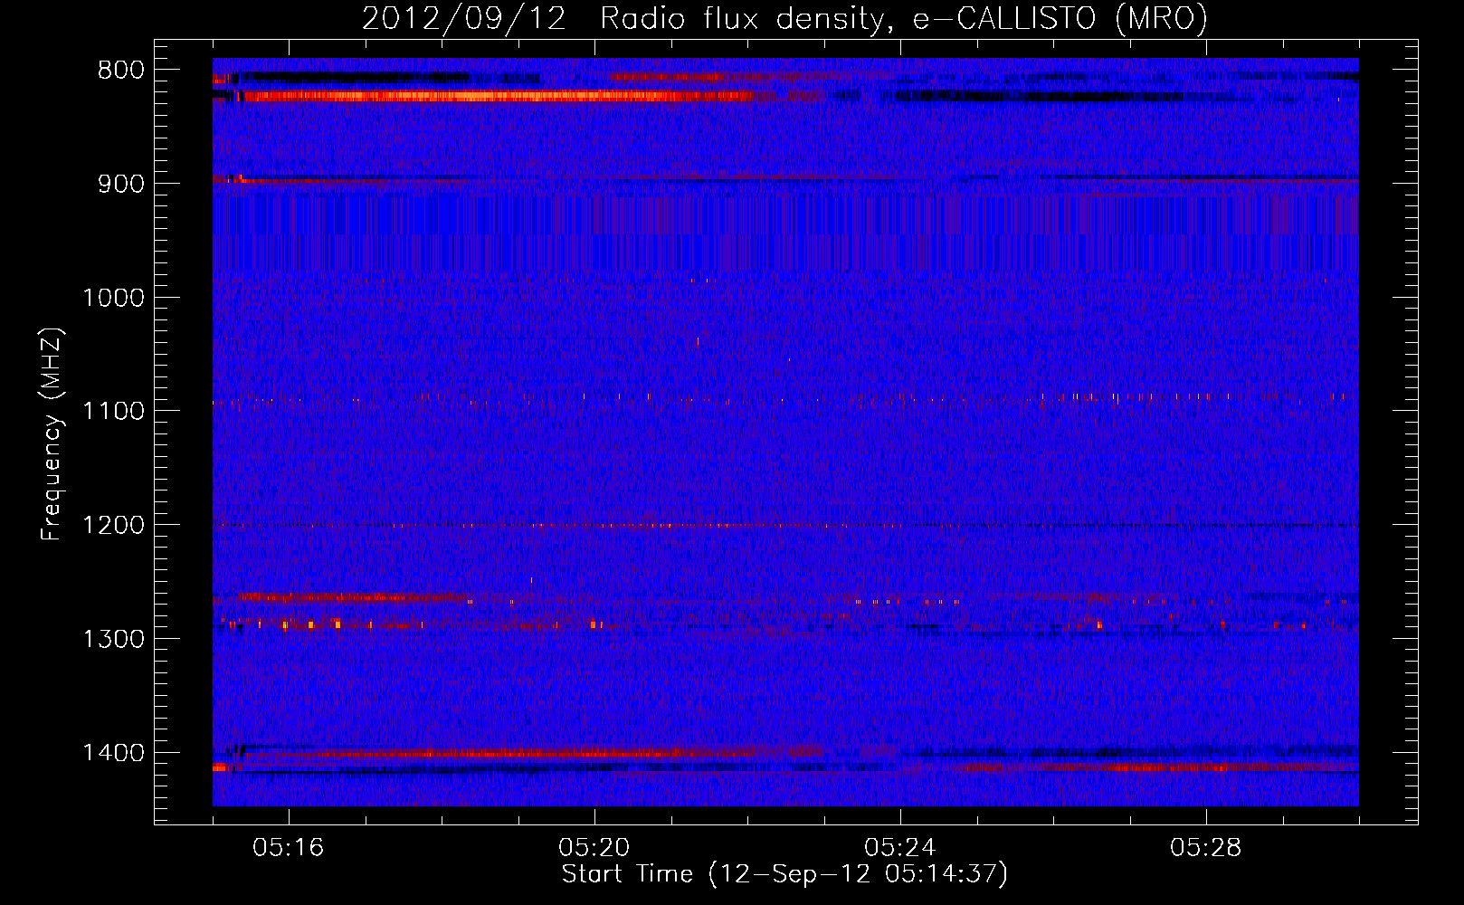Click the 05:24 time tick label
The height and width of the screenshot is (905, 1464).
[900, 848]
